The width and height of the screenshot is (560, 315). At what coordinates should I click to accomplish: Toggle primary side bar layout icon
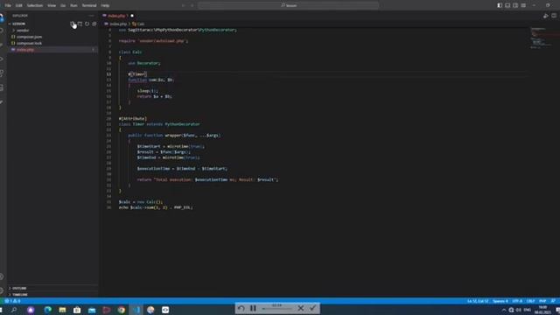[500, 5]
